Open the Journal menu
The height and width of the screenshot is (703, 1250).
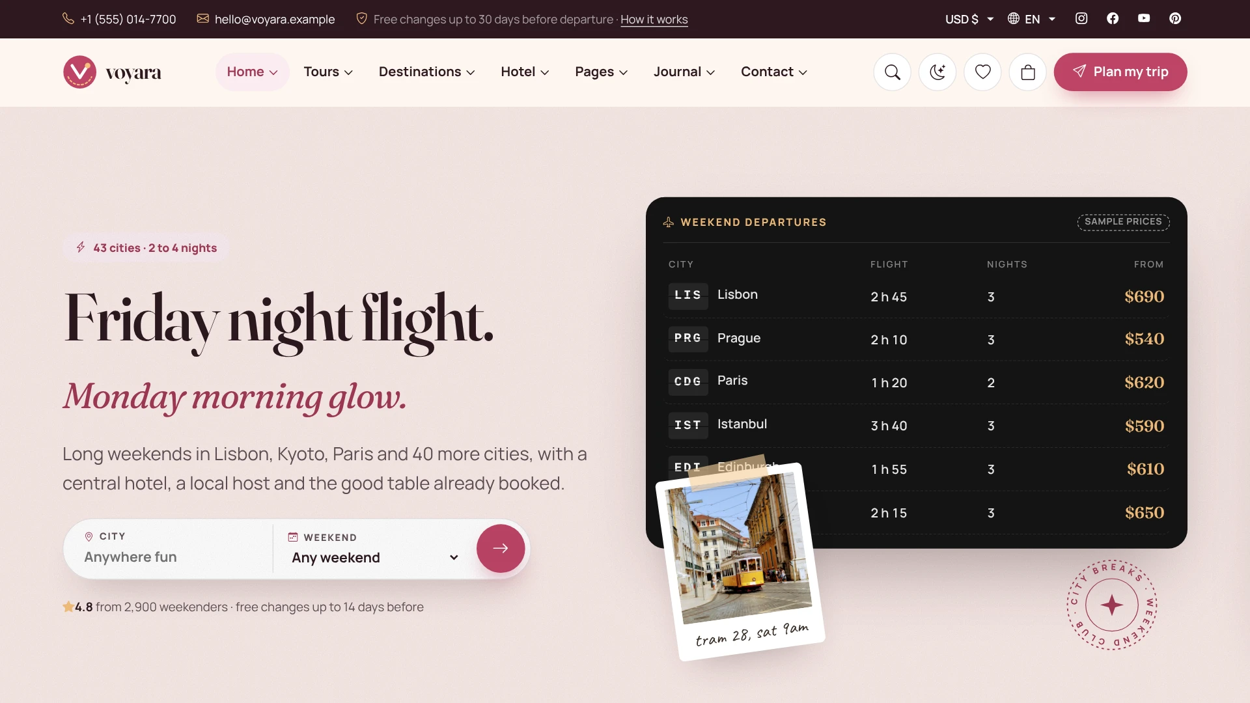684,72
